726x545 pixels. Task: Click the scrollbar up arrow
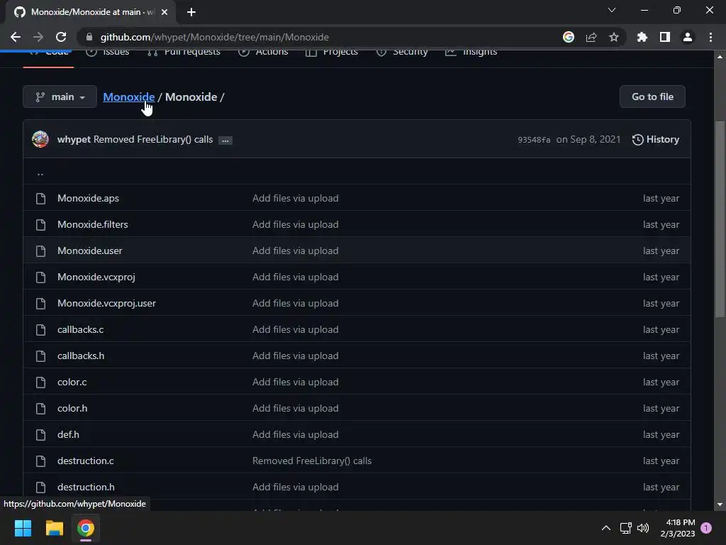(720, 57)
